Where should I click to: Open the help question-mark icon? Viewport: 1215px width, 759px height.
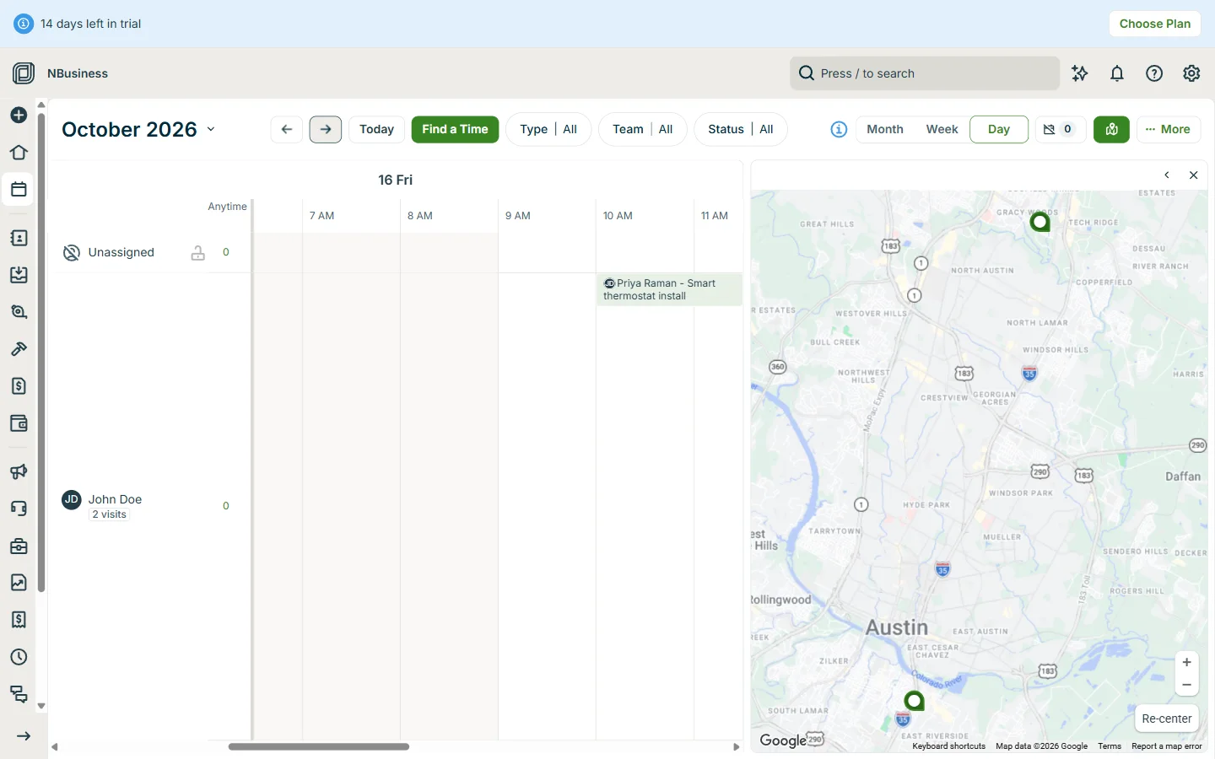click(1154, 73)
